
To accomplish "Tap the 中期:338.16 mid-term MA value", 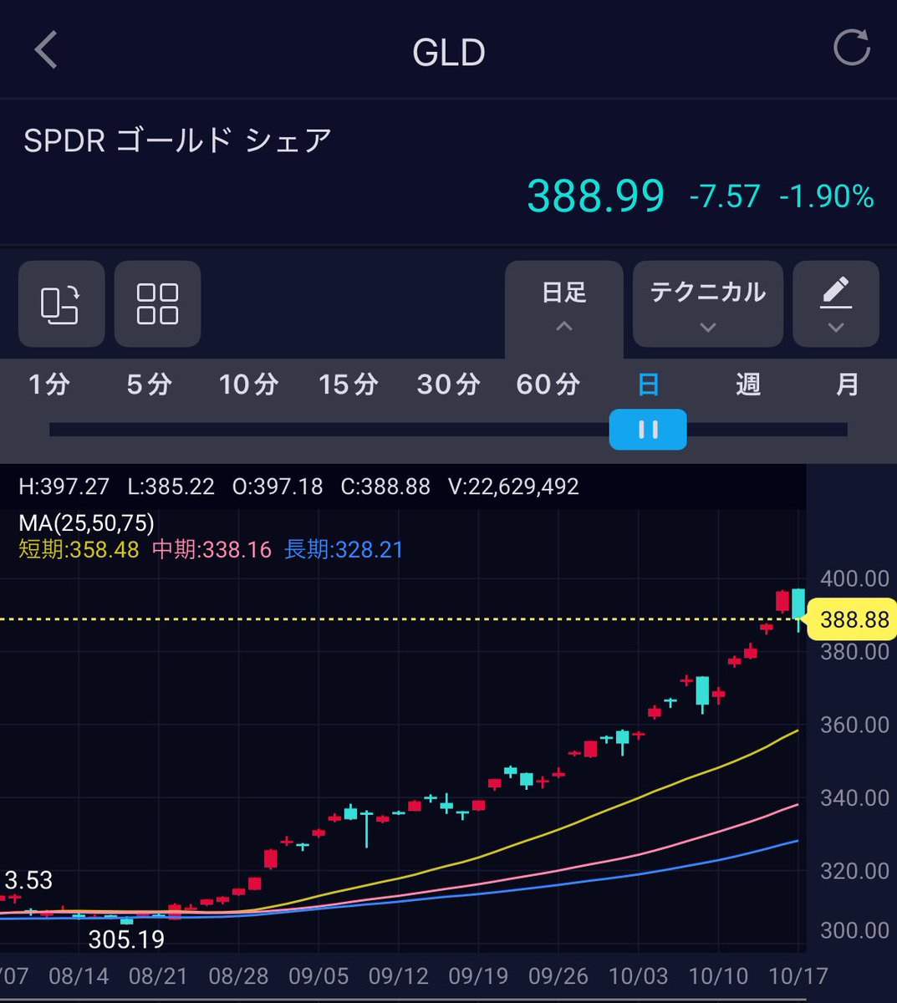I will pos(212,549).
